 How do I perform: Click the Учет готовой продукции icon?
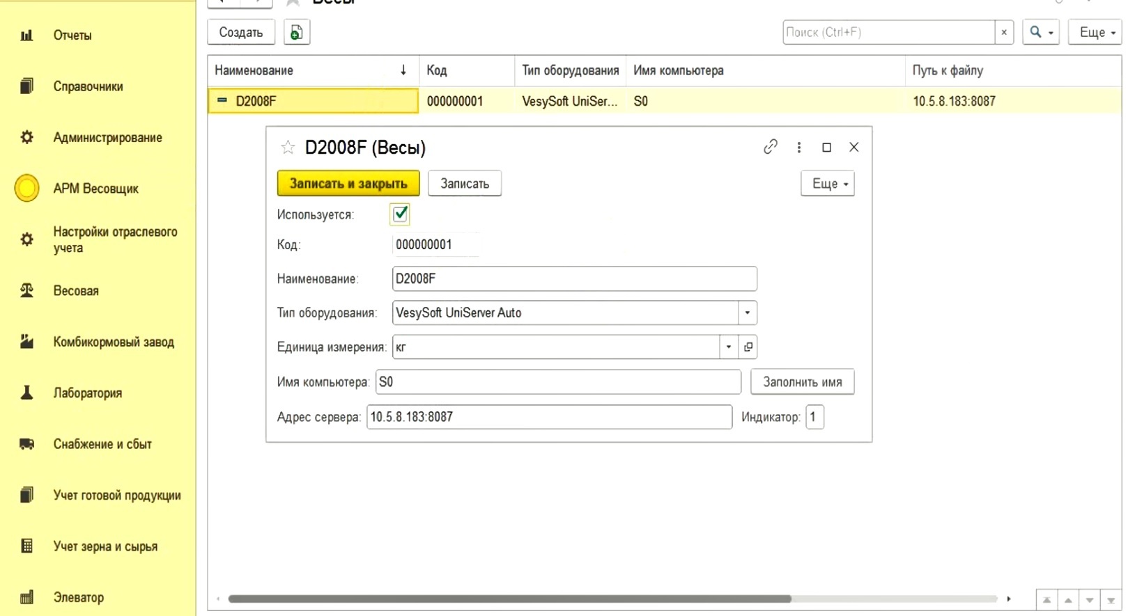pyautogui.click(x=26, y=495)
